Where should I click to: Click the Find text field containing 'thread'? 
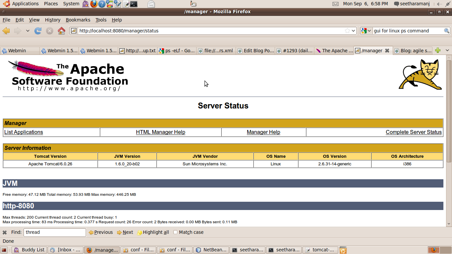pyautogui.click(x=55, y=232)
